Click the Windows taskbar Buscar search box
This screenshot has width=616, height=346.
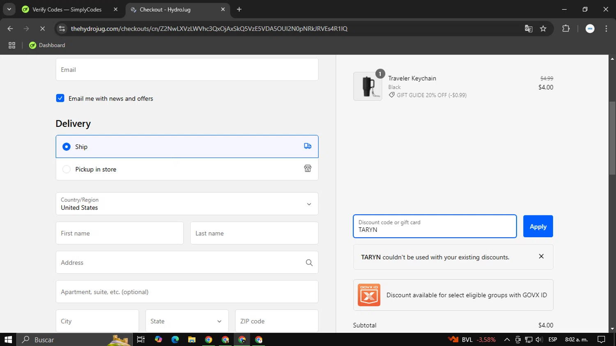74,339
